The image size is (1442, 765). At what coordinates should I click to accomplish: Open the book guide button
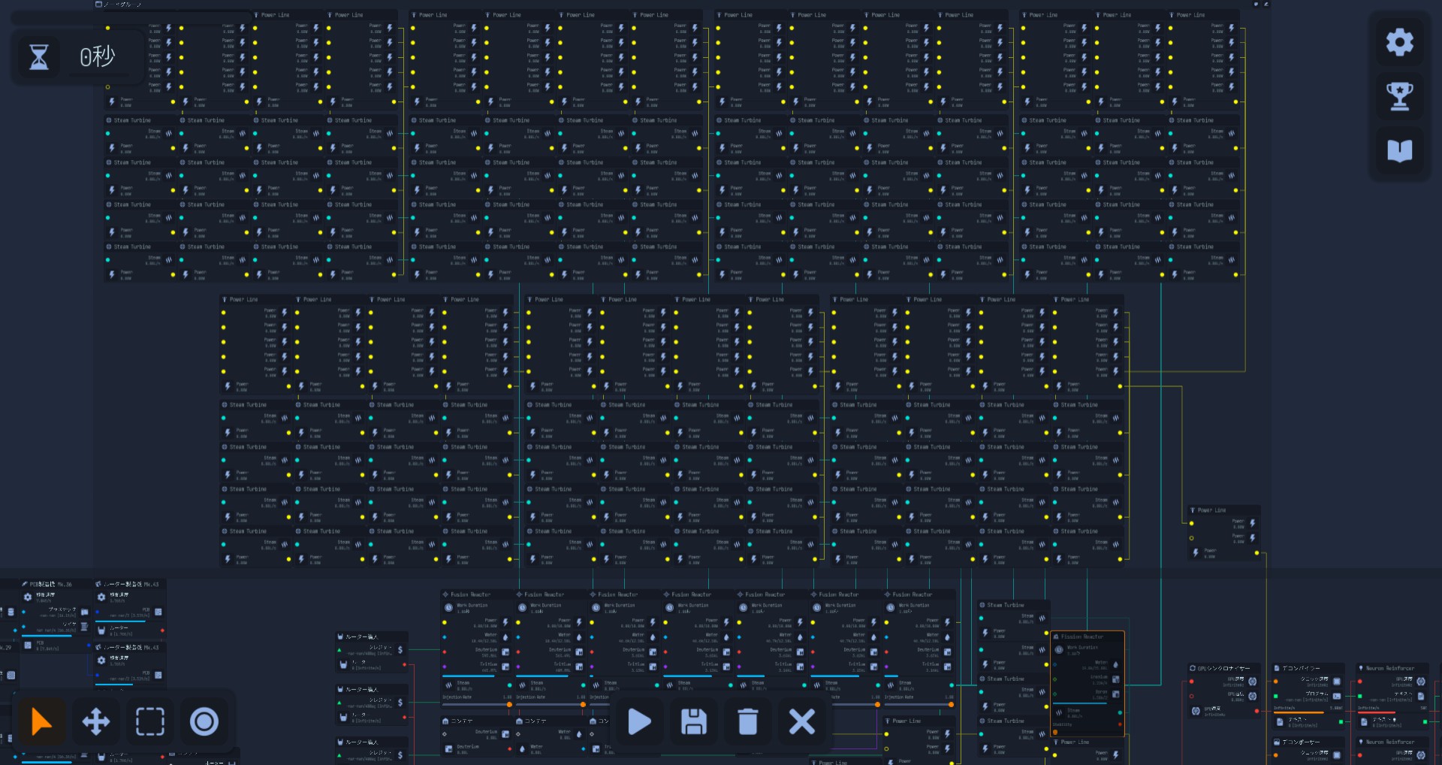(1399, 151)
